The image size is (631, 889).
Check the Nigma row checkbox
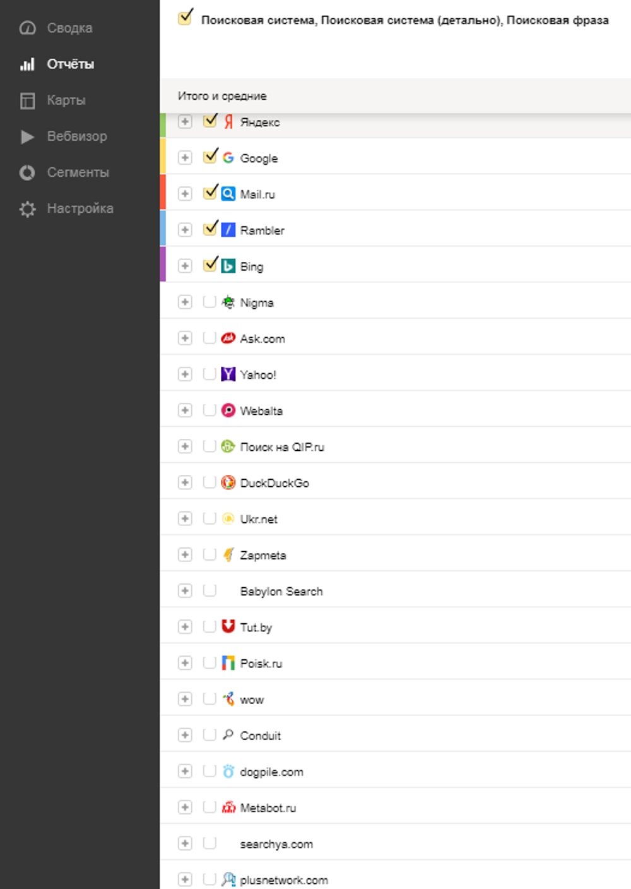point(209,302)
